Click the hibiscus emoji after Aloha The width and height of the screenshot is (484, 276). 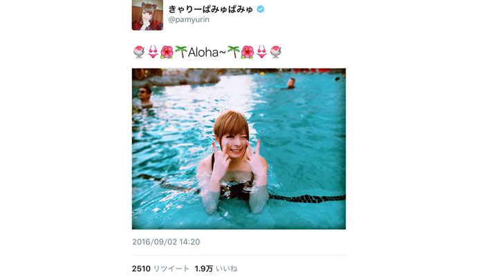pyautogui.click(x=248, y=52)
